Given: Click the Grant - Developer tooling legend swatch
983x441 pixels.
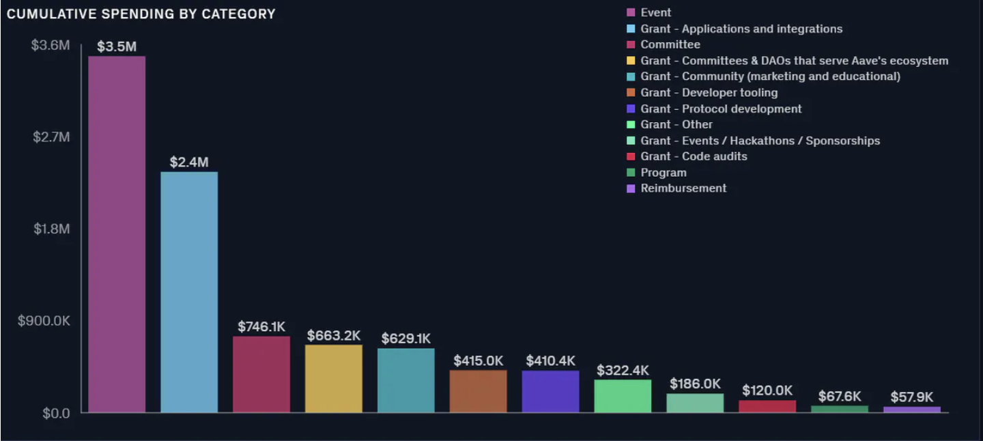Looking at the screenshot, I should pyautogui.click(x=631, y=92).
